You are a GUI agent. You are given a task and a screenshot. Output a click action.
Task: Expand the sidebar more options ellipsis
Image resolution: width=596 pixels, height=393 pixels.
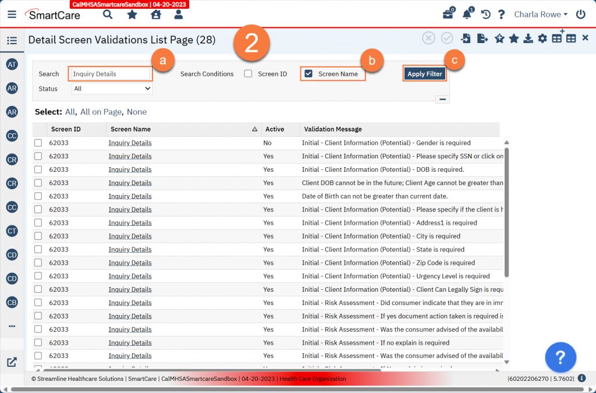(x=12, y=326)
